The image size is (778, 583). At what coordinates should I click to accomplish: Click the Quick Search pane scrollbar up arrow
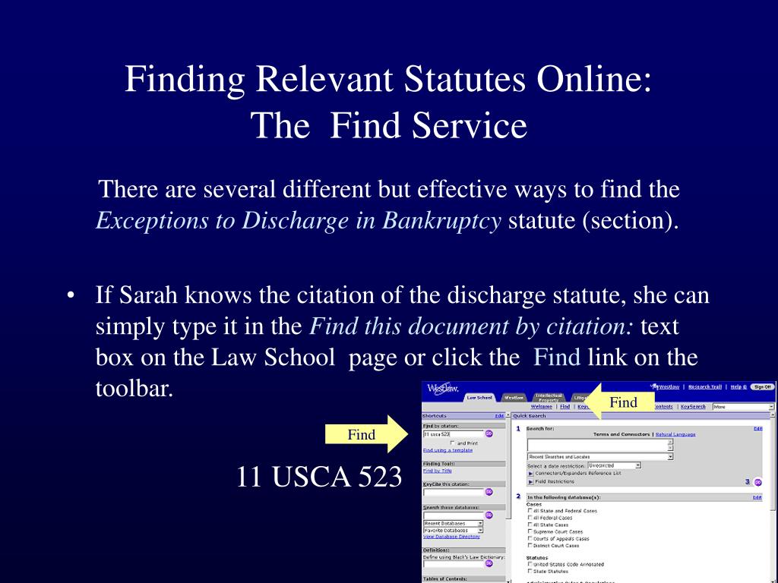(772, 415)
